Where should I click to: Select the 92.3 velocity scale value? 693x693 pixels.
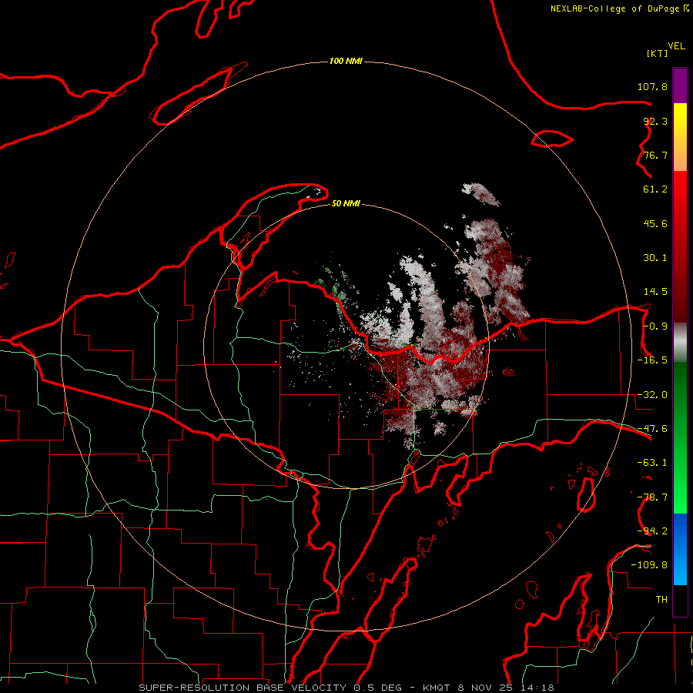tap(655, 121)
